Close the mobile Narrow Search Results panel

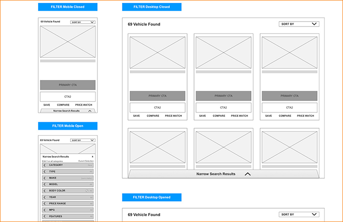pyautogui.click(x=93, y=157)
